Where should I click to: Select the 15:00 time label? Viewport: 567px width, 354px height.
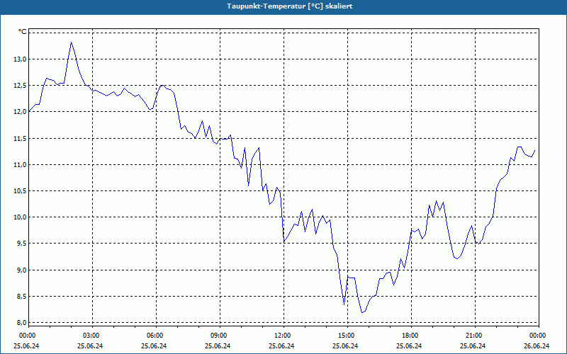click(347, 336)
